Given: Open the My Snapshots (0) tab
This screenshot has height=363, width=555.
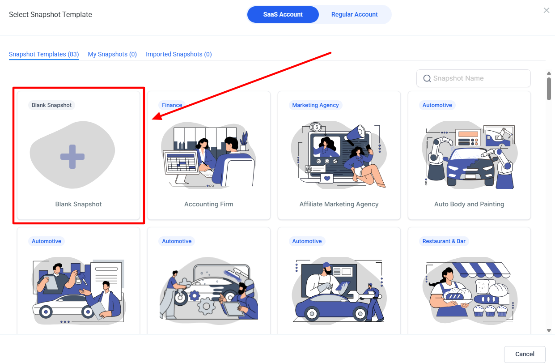Looking at the screenshot, I should coord(112,54).
